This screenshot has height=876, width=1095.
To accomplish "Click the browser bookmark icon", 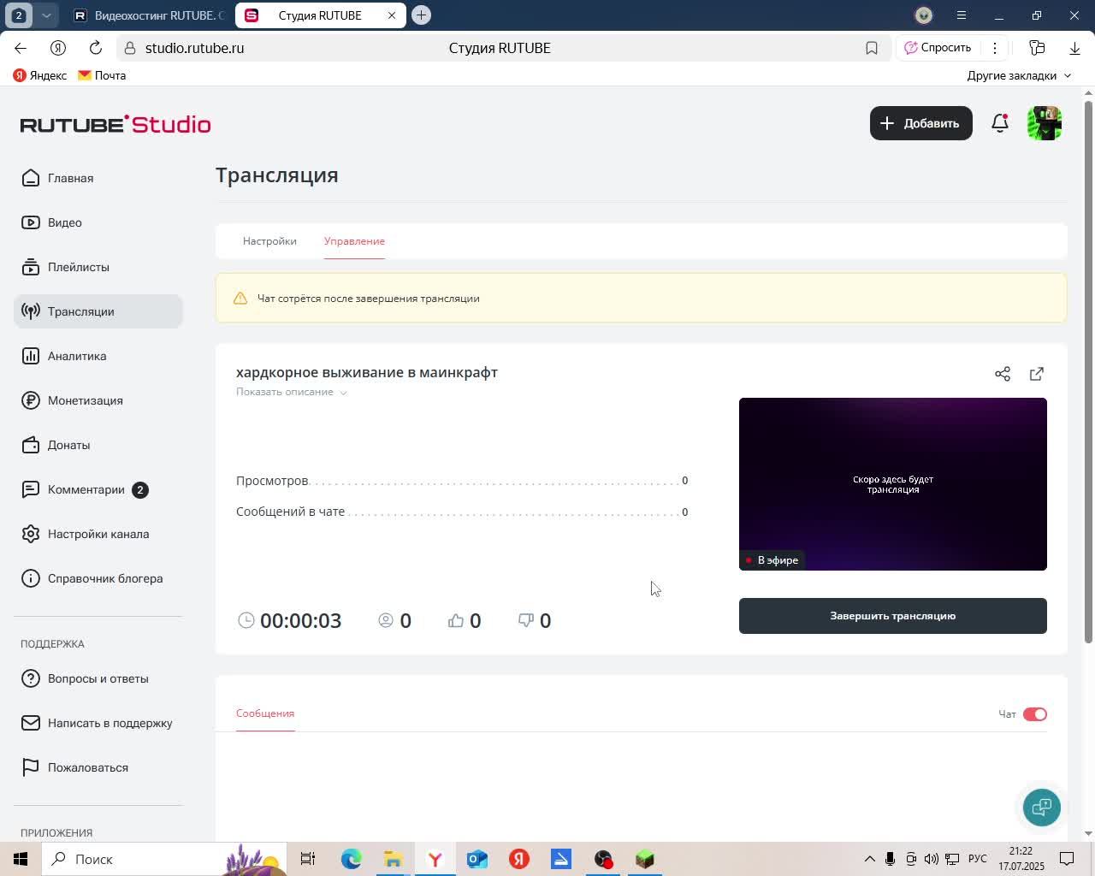I will 872,48.
